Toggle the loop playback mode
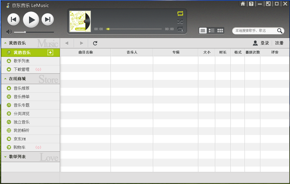 [x=180, y=13]
